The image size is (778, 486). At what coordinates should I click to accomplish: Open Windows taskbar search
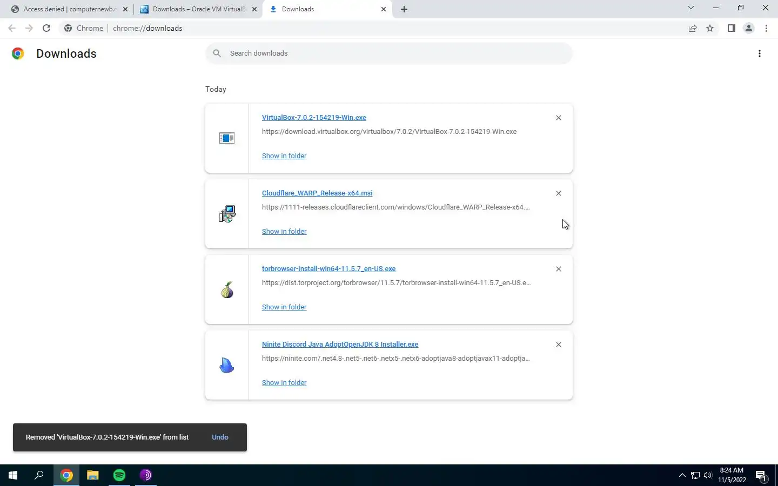click(39, 475)
